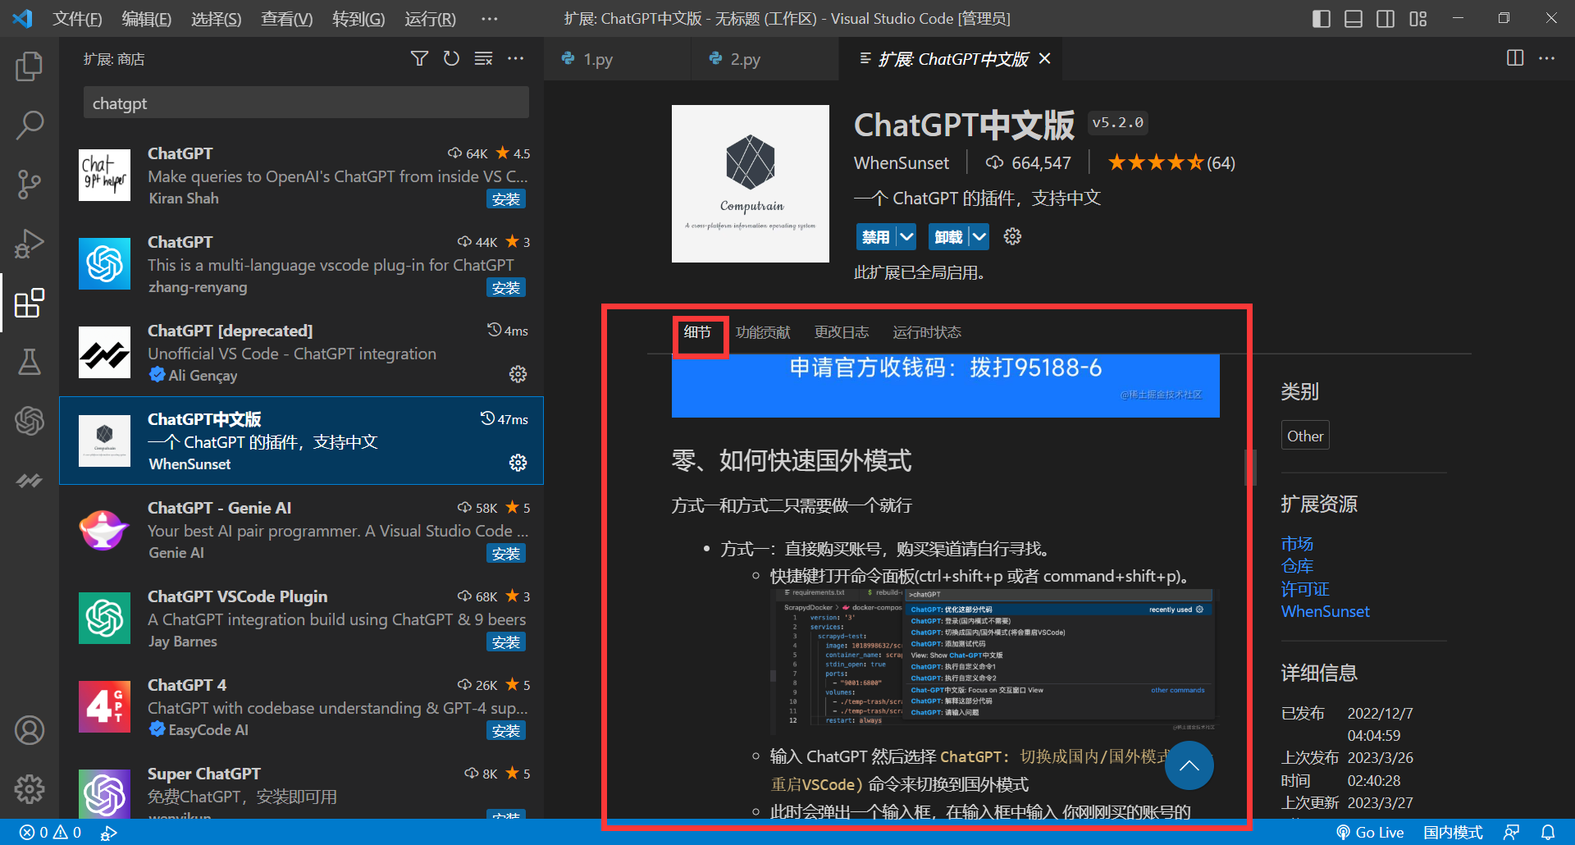Split the editor using the top-right icon
The height and width of the screenshot is (845, 1575).
tap(1513, 58)
